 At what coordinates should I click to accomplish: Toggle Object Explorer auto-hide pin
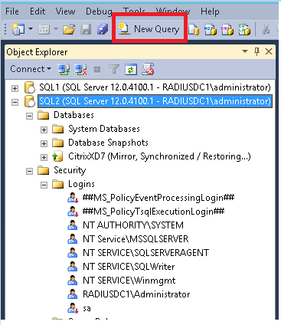pos(256,51)
